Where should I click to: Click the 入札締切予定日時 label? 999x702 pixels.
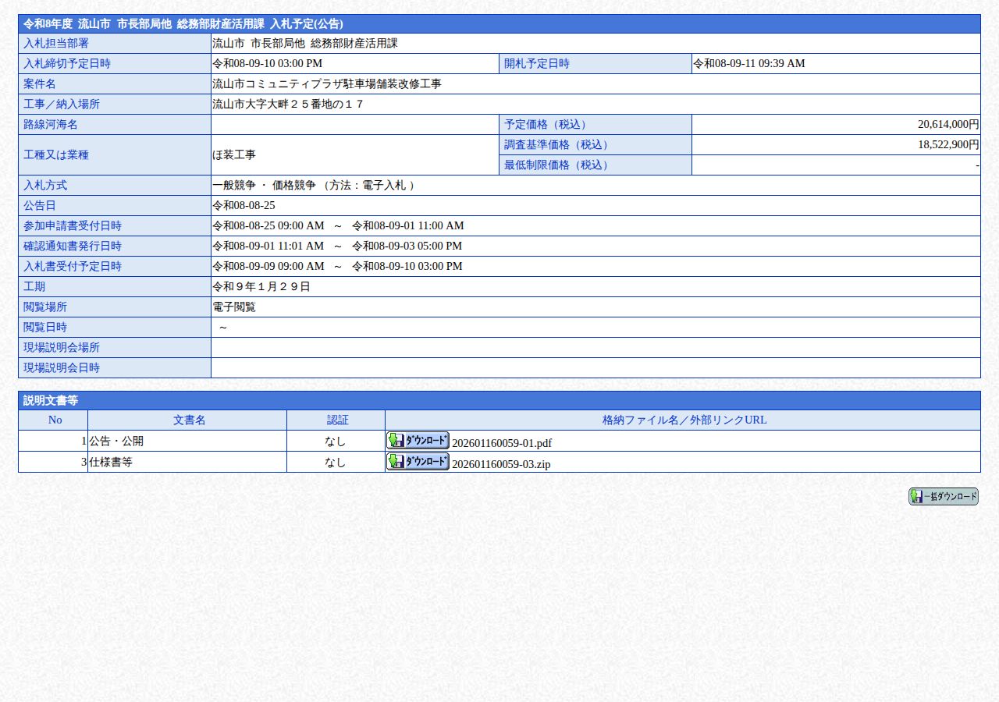click(x=67, y=64)
